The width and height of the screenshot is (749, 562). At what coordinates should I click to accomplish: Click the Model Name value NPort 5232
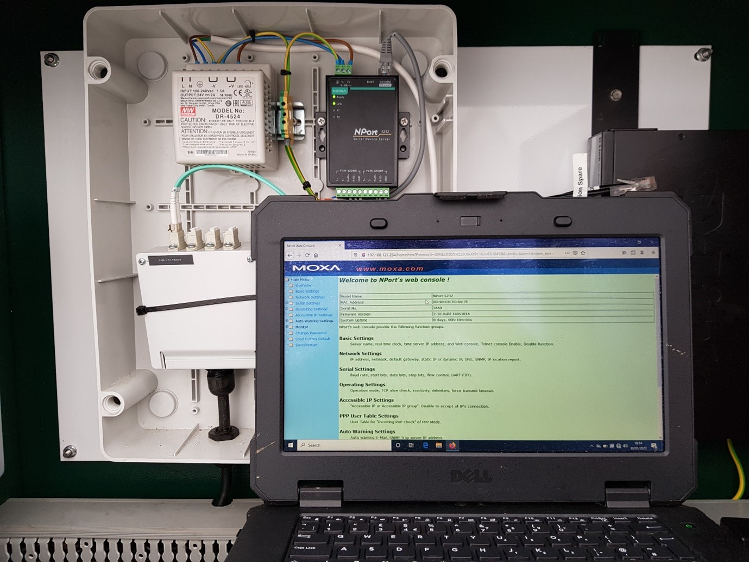(443, 296)
